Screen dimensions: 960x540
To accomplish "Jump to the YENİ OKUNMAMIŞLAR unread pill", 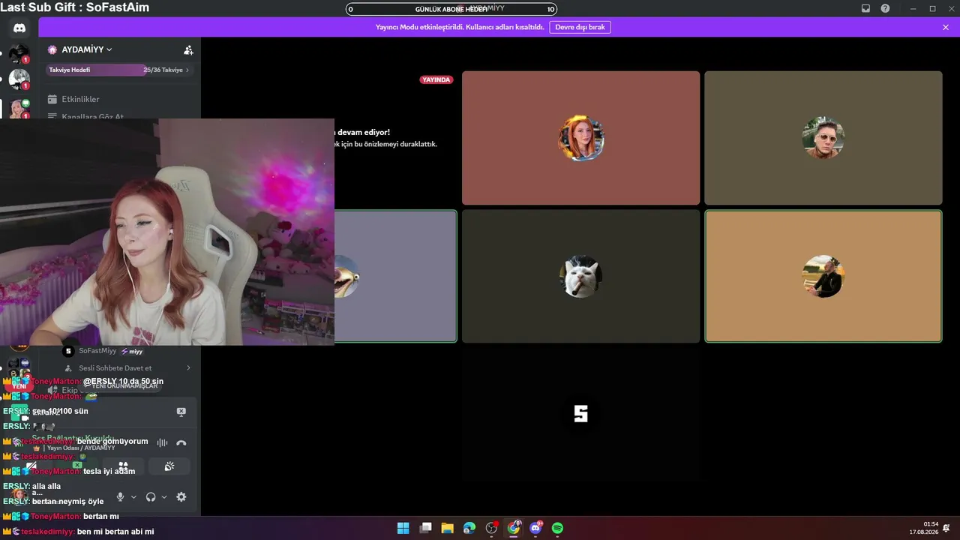I will pos(120,385).
